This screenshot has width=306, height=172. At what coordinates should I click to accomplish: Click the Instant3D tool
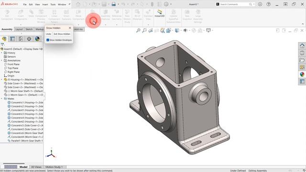[x=160, y=13]
